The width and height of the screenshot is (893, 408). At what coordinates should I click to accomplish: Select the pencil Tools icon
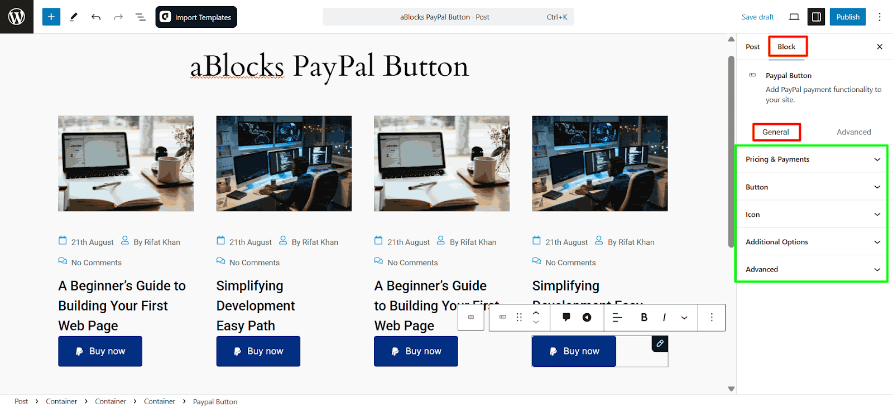click(x=73, y=17)
